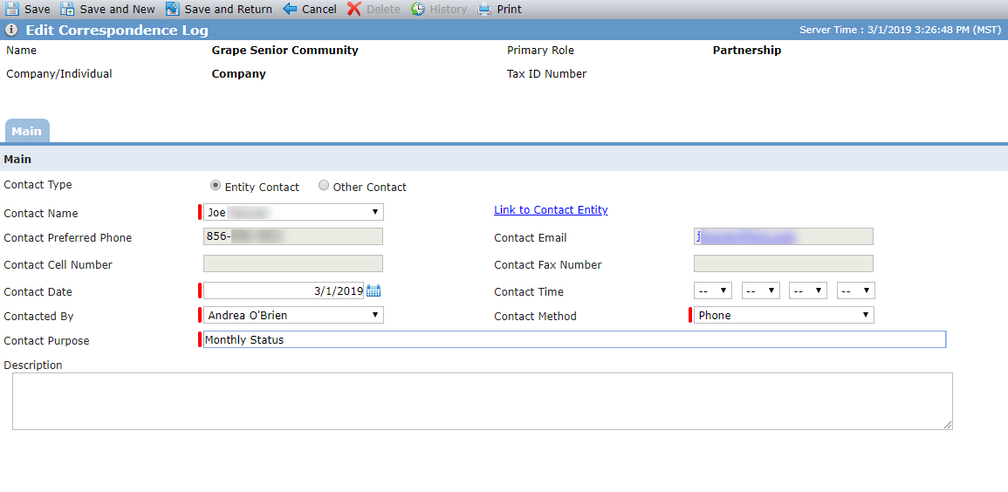Click the Description resize handle corner

tap(948, 425)
